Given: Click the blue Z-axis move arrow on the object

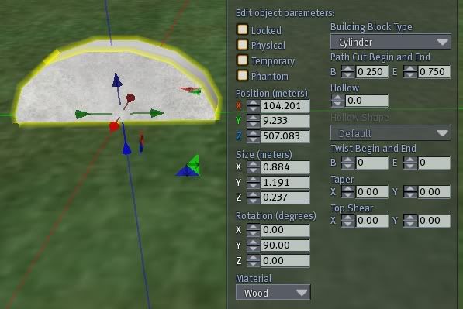Looking at the screenshot, I should (x=117, y=80).
